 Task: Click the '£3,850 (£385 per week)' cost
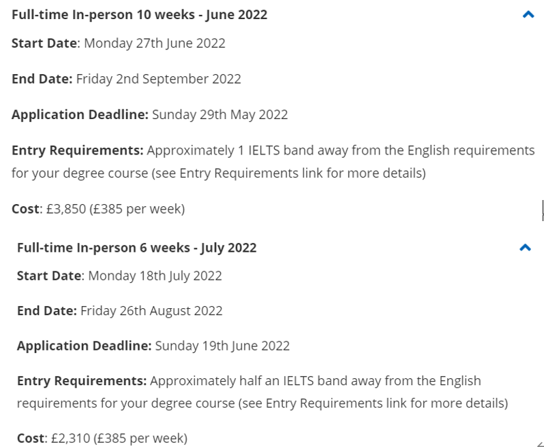pos(115,209)
